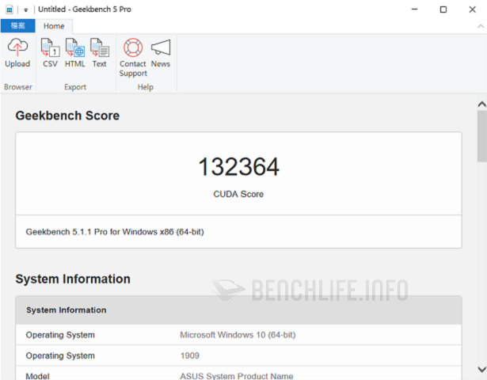This screenshot has height=380, width=487.
Task: Click the scrollbar down arrow
Action: [482, 369]
